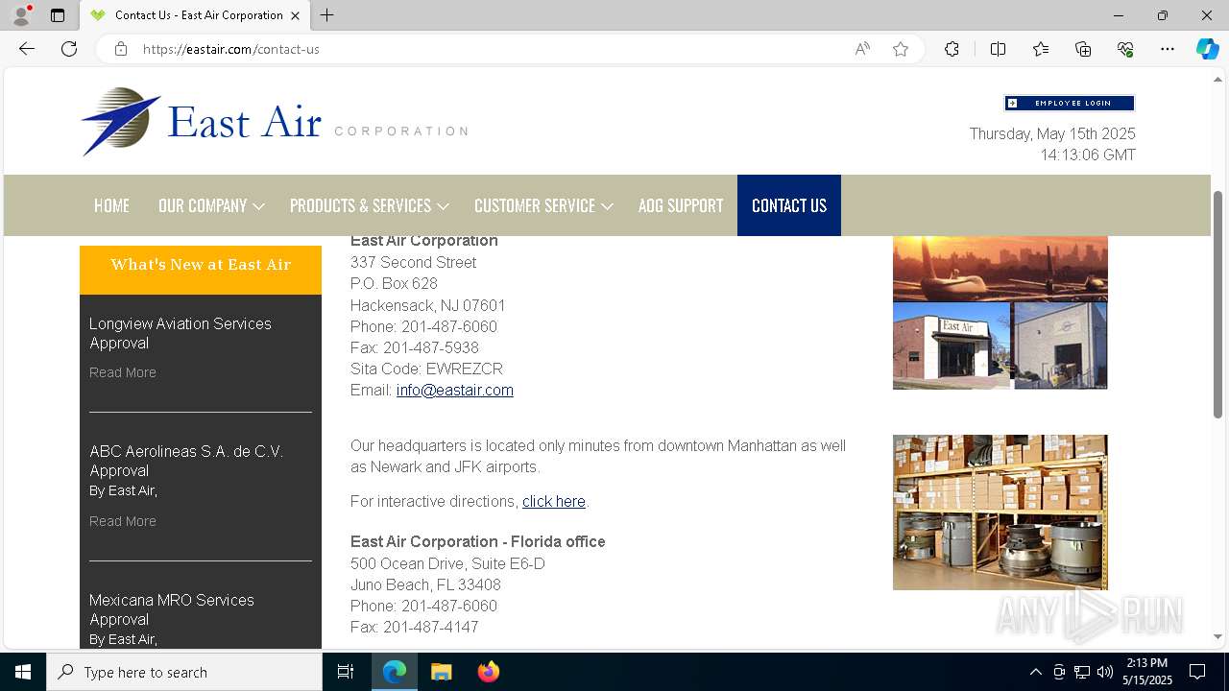Open Collections icon

pyautogui.click(x=1083, y=49)
